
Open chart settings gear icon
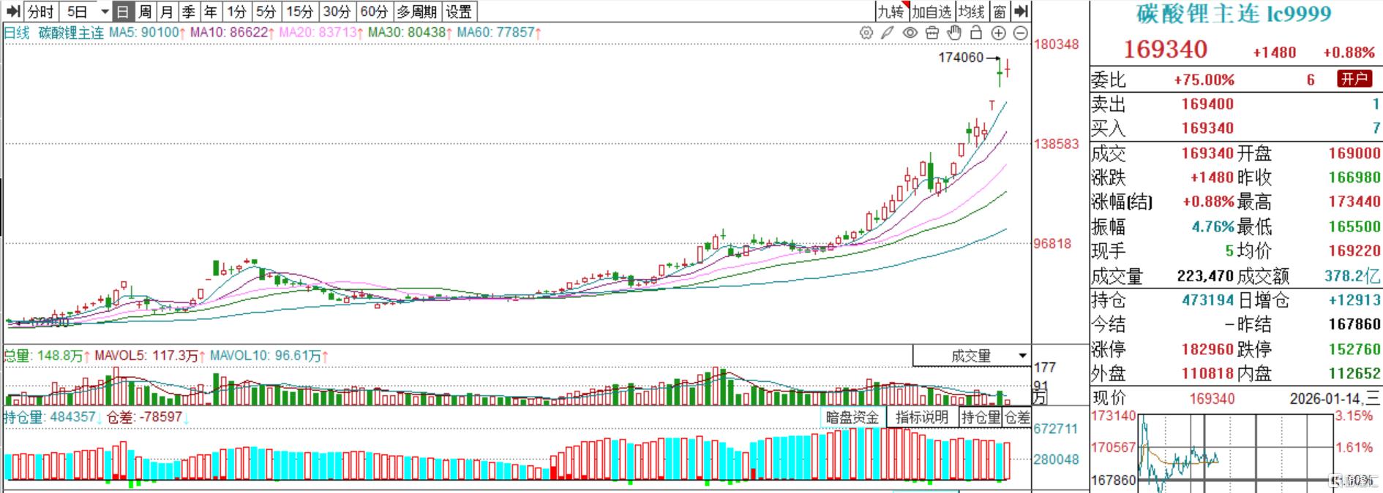pos(866,33)
